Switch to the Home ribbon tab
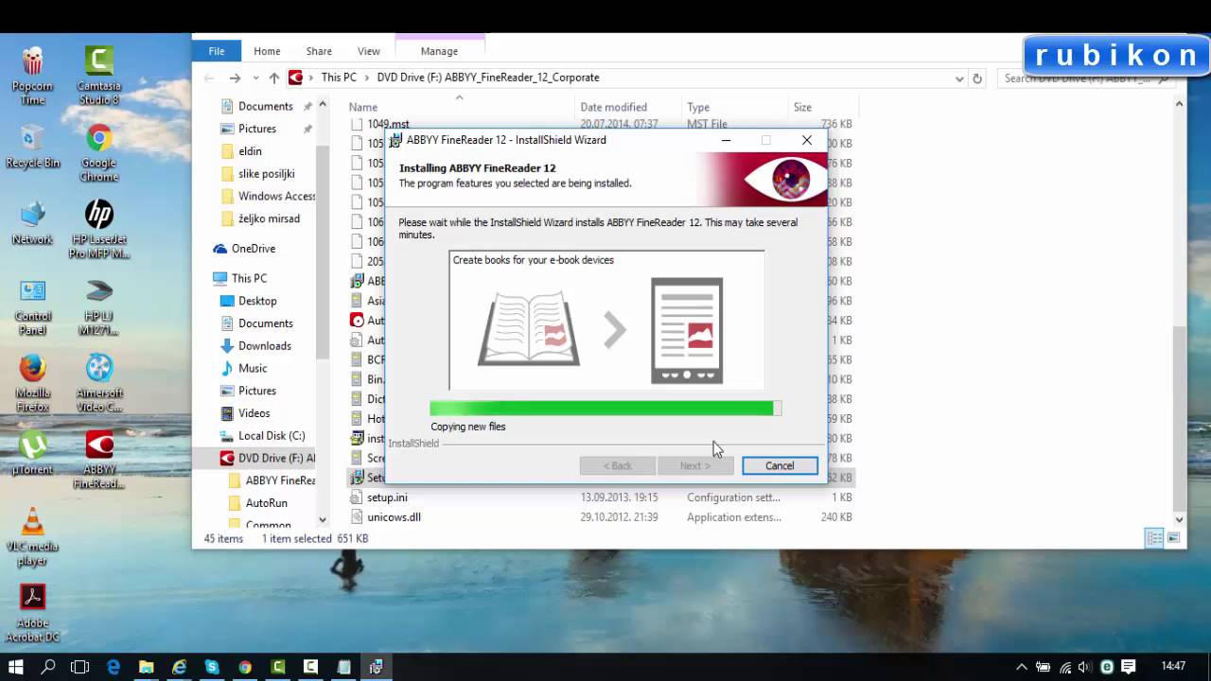Viewport: 1211px width, 681px height. pyautogui.click(x=267, y=51)
